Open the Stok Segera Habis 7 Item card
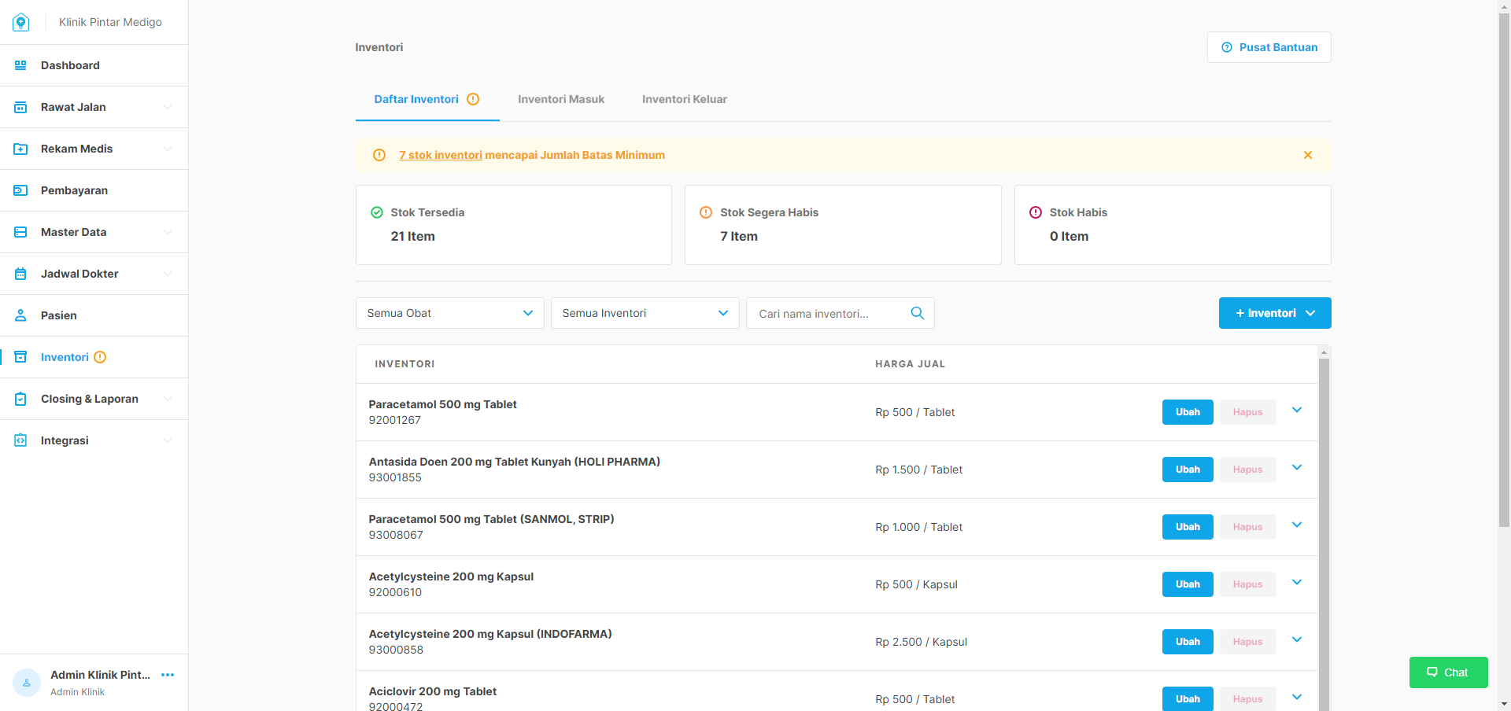Image resolution: width=1511 pixels, height=711 pixels. [843, 225]
